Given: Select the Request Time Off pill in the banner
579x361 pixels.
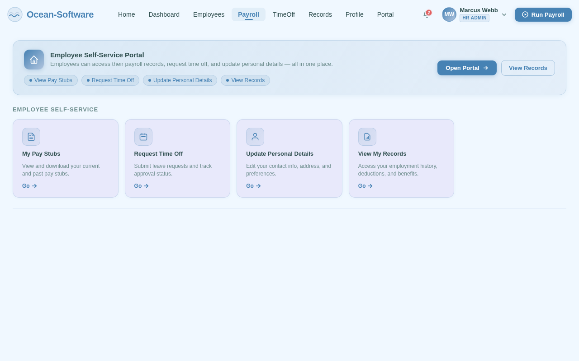Looking at the screenshot, I should tap(110, 80).
